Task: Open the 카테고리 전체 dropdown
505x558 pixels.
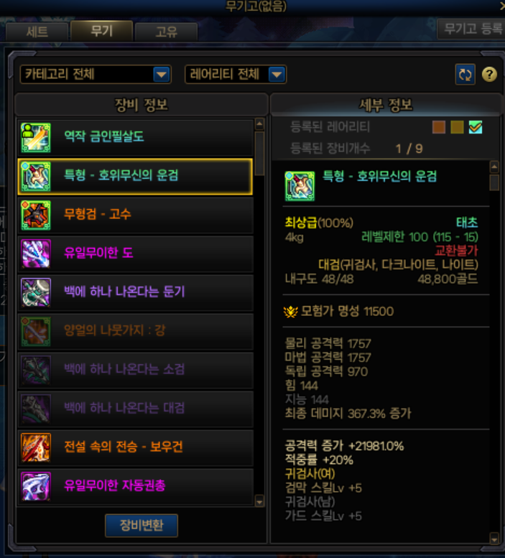Action: [x=96, y=75]
